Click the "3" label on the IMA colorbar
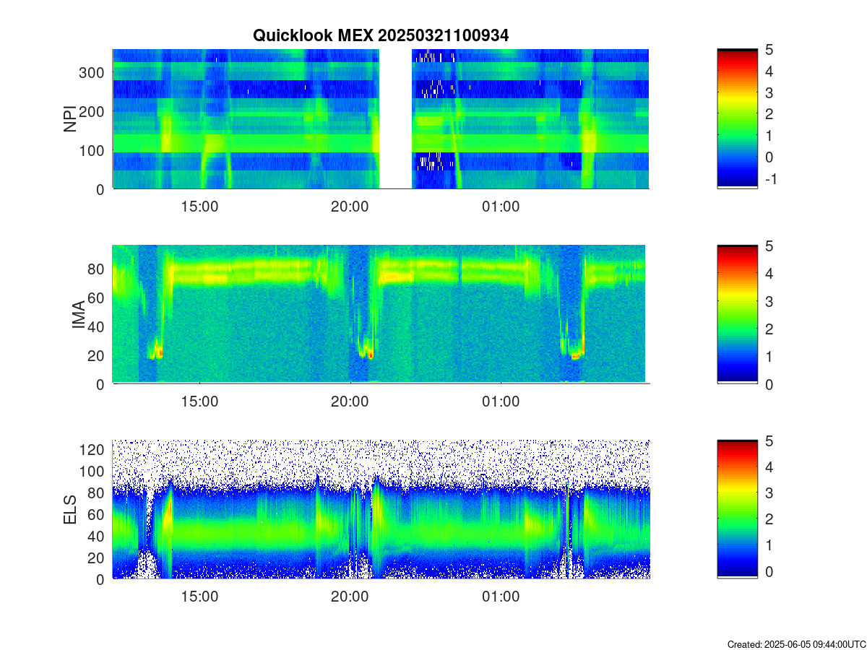Image resolution: width=867 pixels, height=650 pixels. (x=768, y=301)
